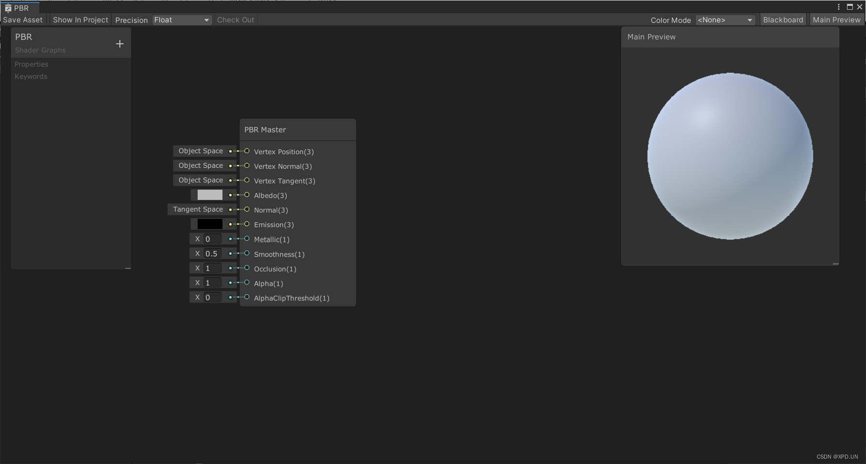Toggle window maximize in the top-right corner
The height and width of the screenshot is (464, 866).
point(850,7)
